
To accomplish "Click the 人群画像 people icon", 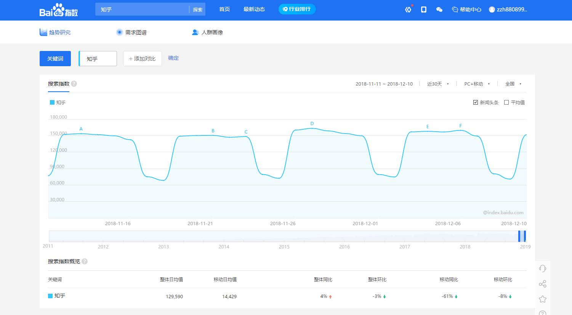I will click(x=195, y=32).
